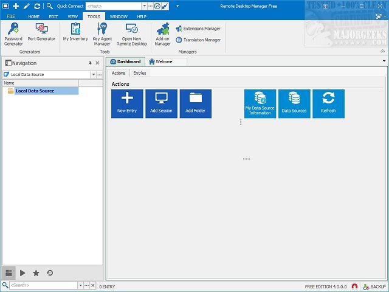Screen dimensions: 389x292
Task: Show favorites with the star icon
Action: [36, 273]
